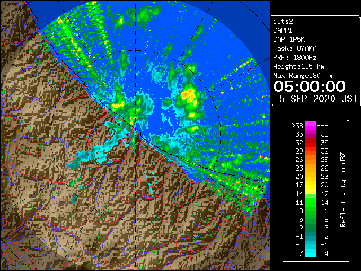Viewport: 361px width, 271px height.
Task: Pick the red legend color block
Action: (x=310, y=143)
